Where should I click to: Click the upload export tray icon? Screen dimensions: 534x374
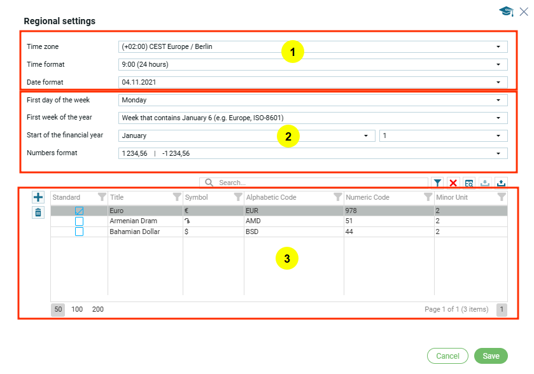pos(500,183)
